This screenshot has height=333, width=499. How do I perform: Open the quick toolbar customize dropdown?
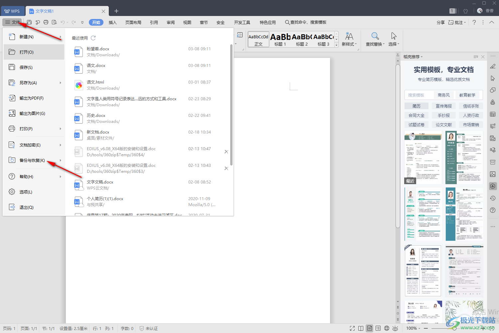(82, 22)
